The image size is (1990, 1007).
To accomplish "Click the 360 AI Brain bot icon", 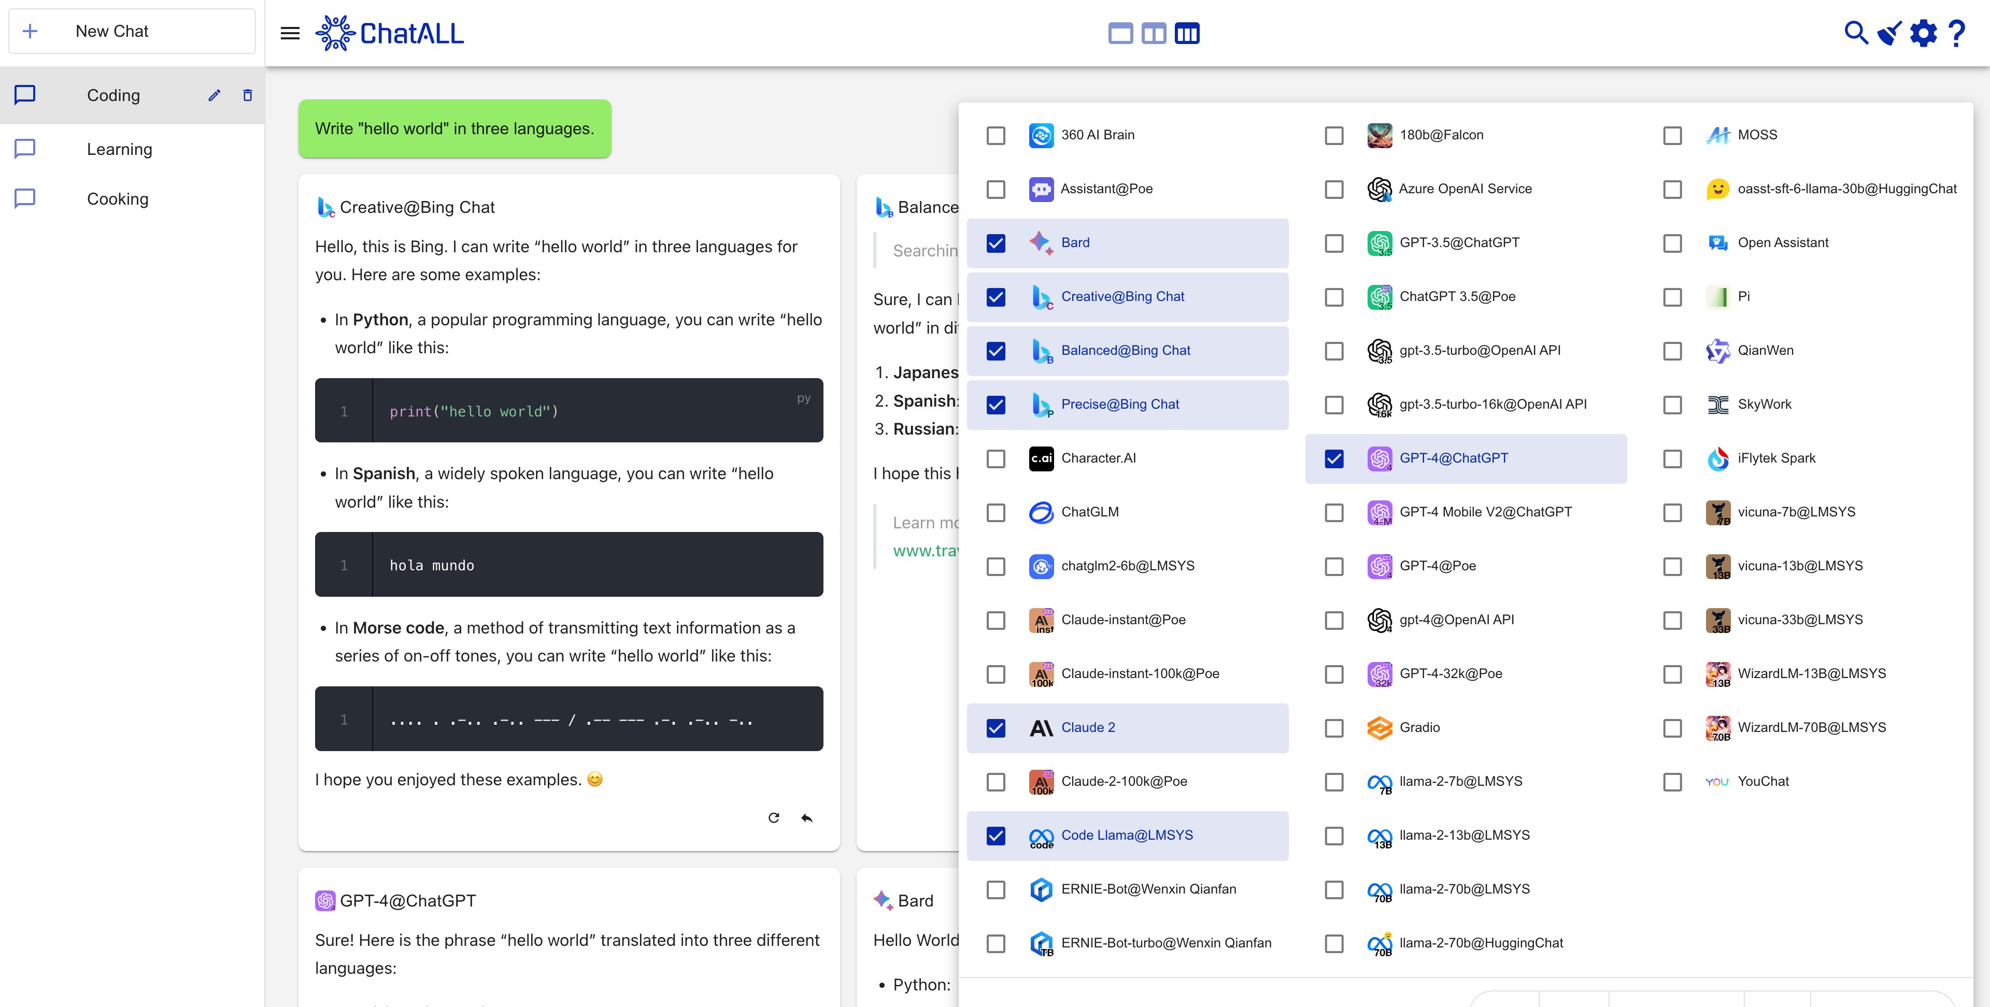I will click(1041, 135).
